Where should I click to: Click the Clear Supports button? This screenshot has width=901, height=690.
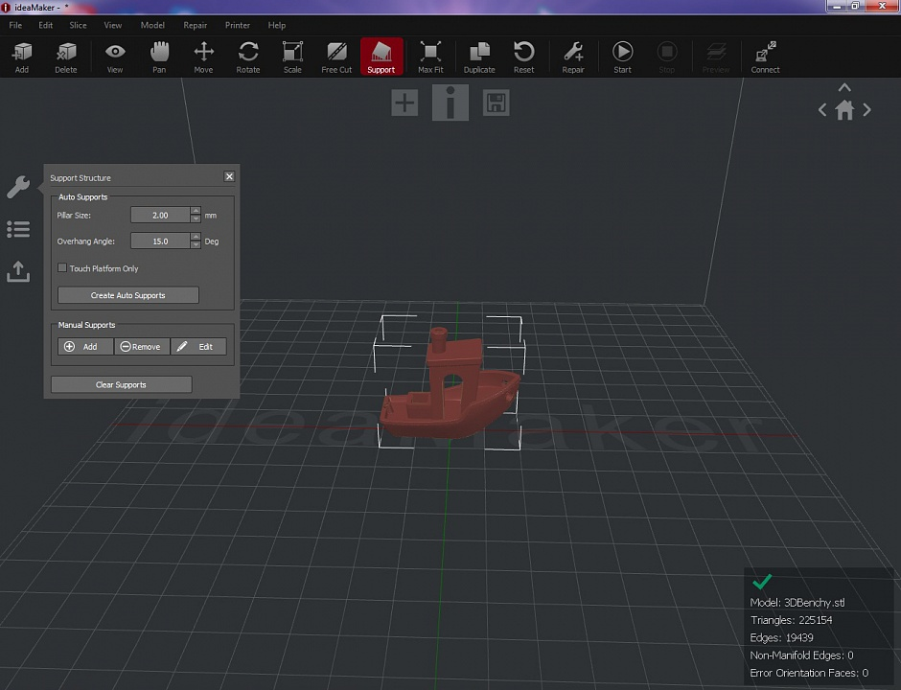(121, 384)
